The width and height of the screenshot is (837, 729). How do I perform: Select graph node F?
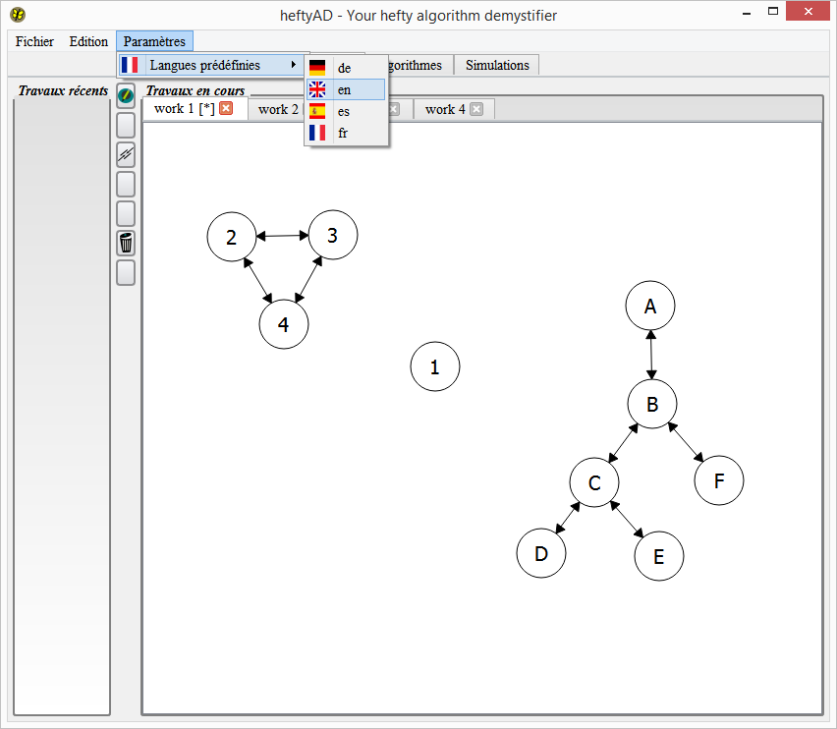(x=719, y=480)
